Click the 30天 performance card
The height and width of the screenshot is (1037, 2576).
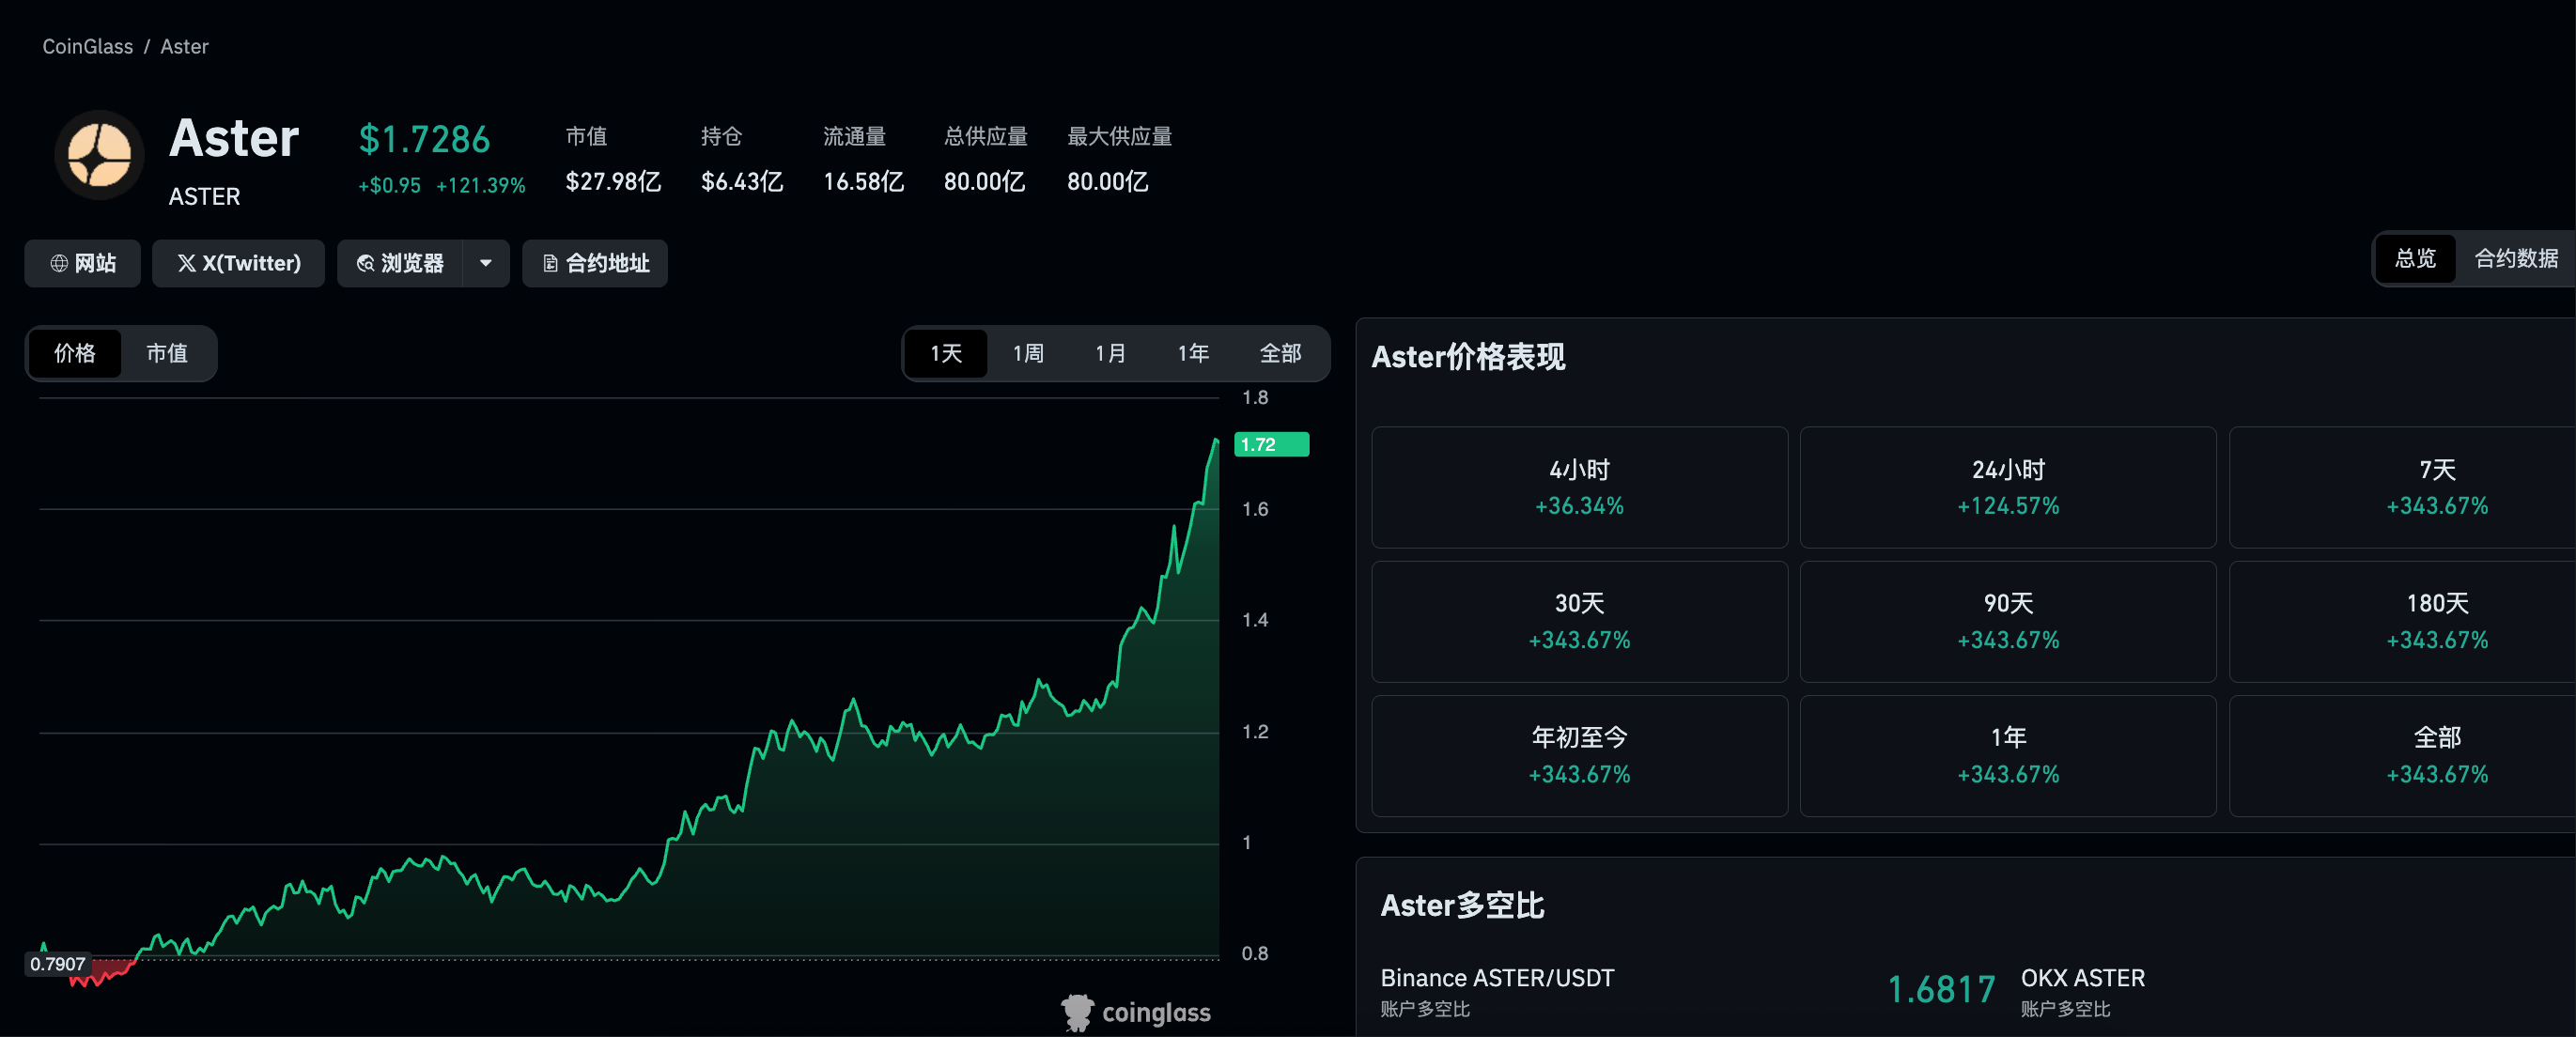coord(1580,621)
